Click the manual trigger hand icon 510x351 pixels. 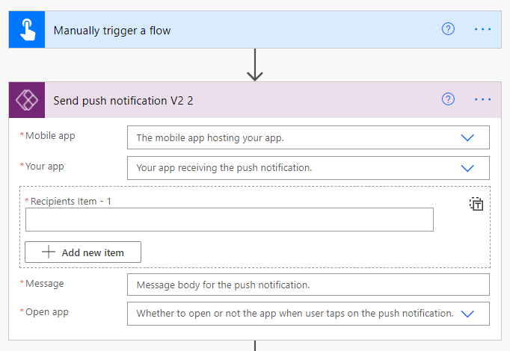27,30
